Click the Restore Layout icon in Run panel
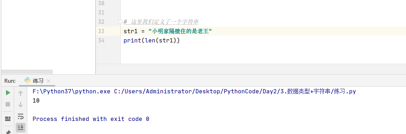This screenshot has width=406, height=134. click(8, 119)
